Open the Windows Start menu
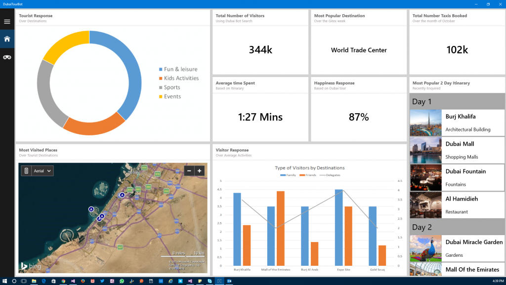The height and width of the screenshot is (285, 506). (x=4, y=281)
